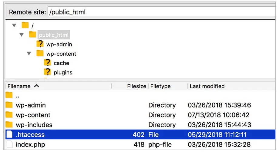
Task: Select wp-content label in the tree
Action: pyautogui.click(x=61, y=54)
